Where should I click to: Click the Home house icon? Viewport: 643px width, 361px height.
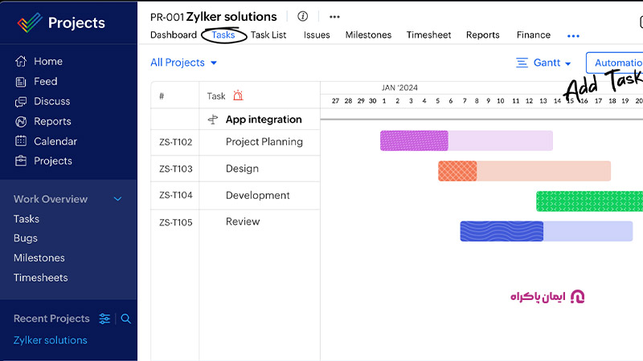(21, 62)
